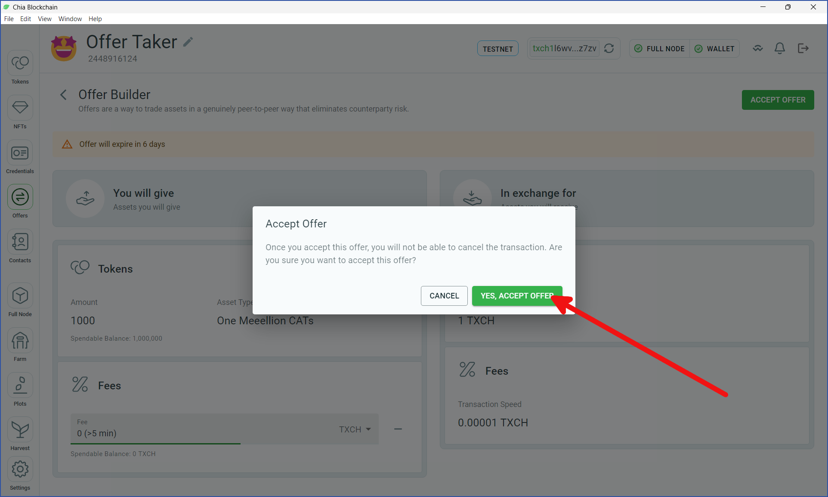Open the View menu
Viewport: 828px width, 497px height.
coord(45,19)
